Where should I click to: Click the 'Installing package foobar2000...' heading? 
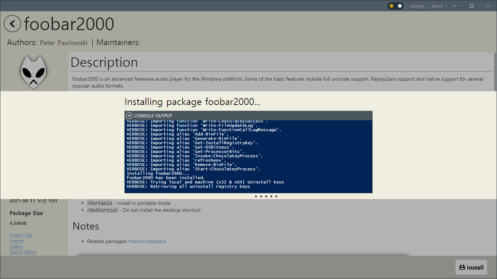coord(192,102)
